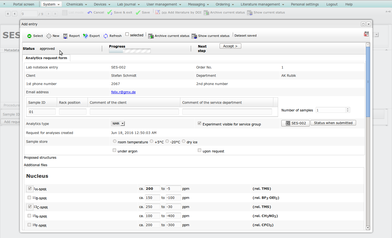Check the 11B-NMR nucleus checkbox
The height and width of the screenshot is (238, 392).
(29, 198)
